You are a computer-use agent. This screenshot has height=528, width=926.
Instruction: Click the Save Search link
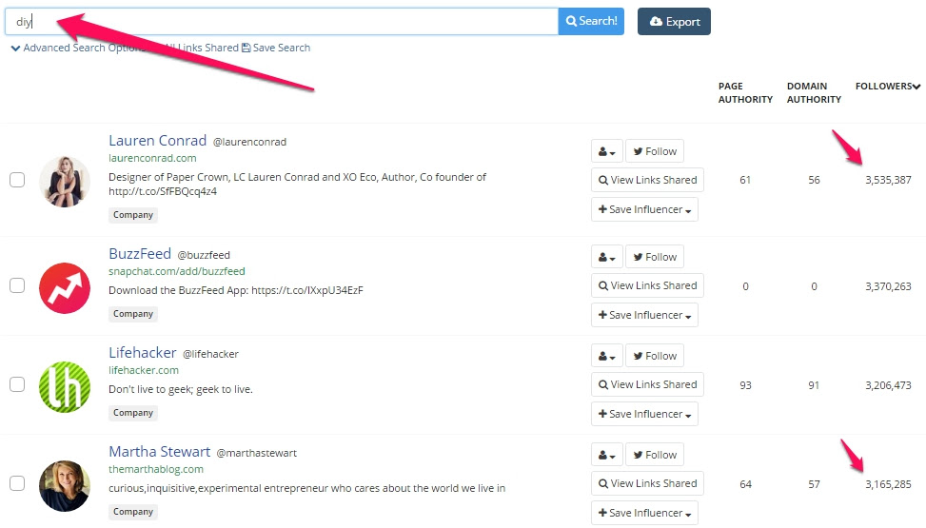click(276, 48)
